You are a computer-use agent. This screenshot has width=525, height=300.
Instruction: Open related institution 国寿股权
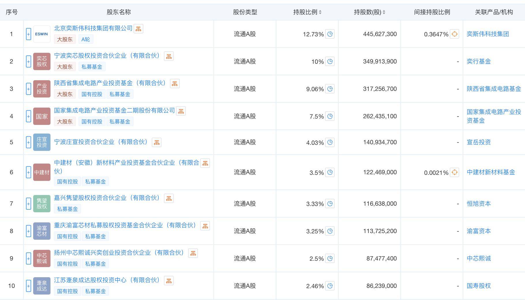[479, 286]
